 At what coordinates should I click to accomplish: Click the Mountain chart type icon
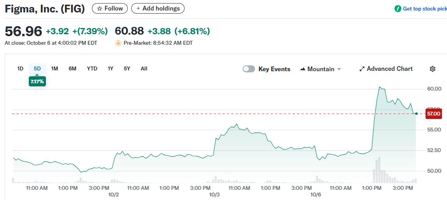[303, 69]
